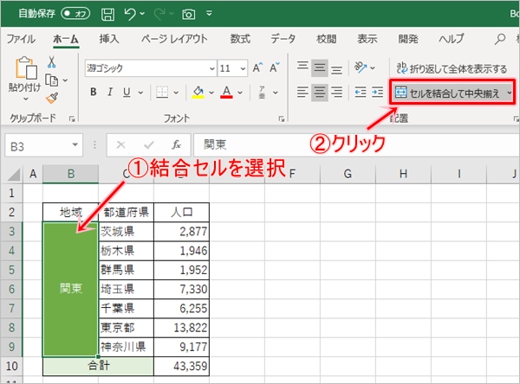
Task: Open the ファイル tab
Action: click(21, 39)
